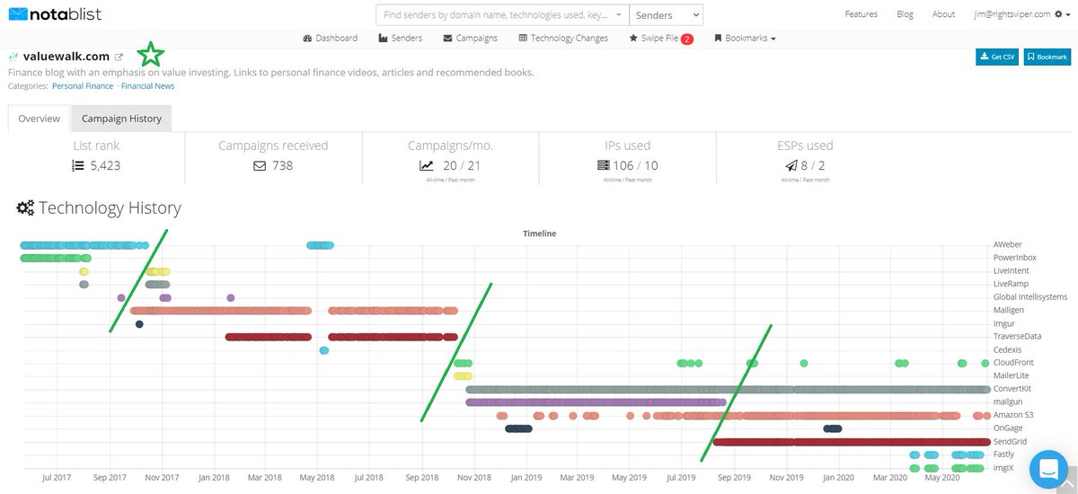Click the Mailigen timeline label
Image resolution: width=1078 pixels, height=494 pixels.
1008,310
